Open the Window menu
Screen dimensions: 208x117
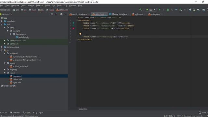72,6
